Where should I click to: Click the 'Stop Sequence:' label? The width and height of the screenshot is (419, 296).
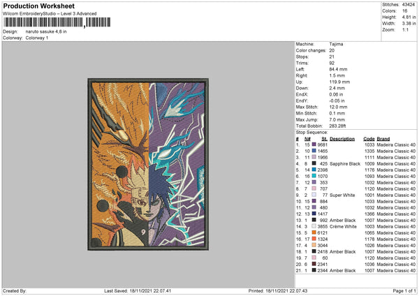pos(311,133)
